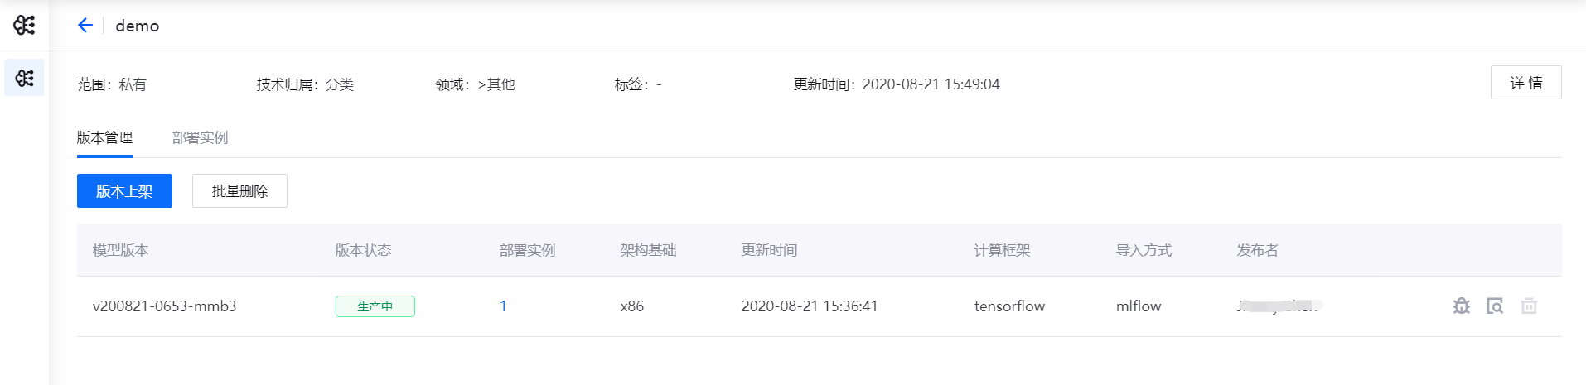1586x385 pixels.
Task: Click the 更新时间 column header
Action: click(x=769, y=250)
